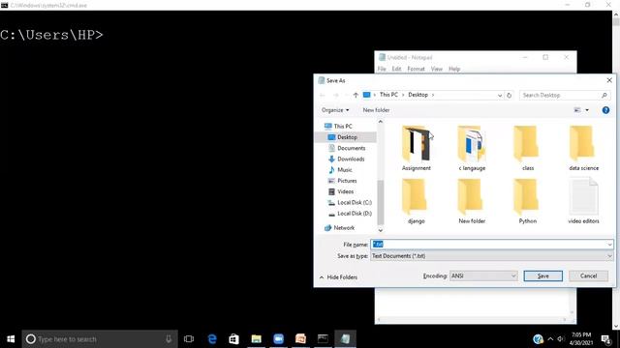Refresh the Desktop folder listing
Image resolution: width=620 pixels, height=348 pixels.
coord(509,95)
